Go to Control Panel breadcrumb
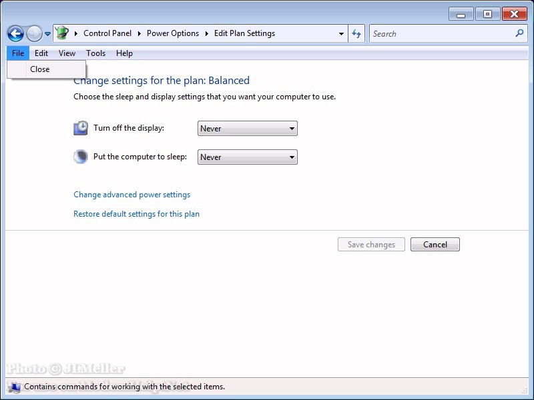The image size is (534, 400). 107,33
